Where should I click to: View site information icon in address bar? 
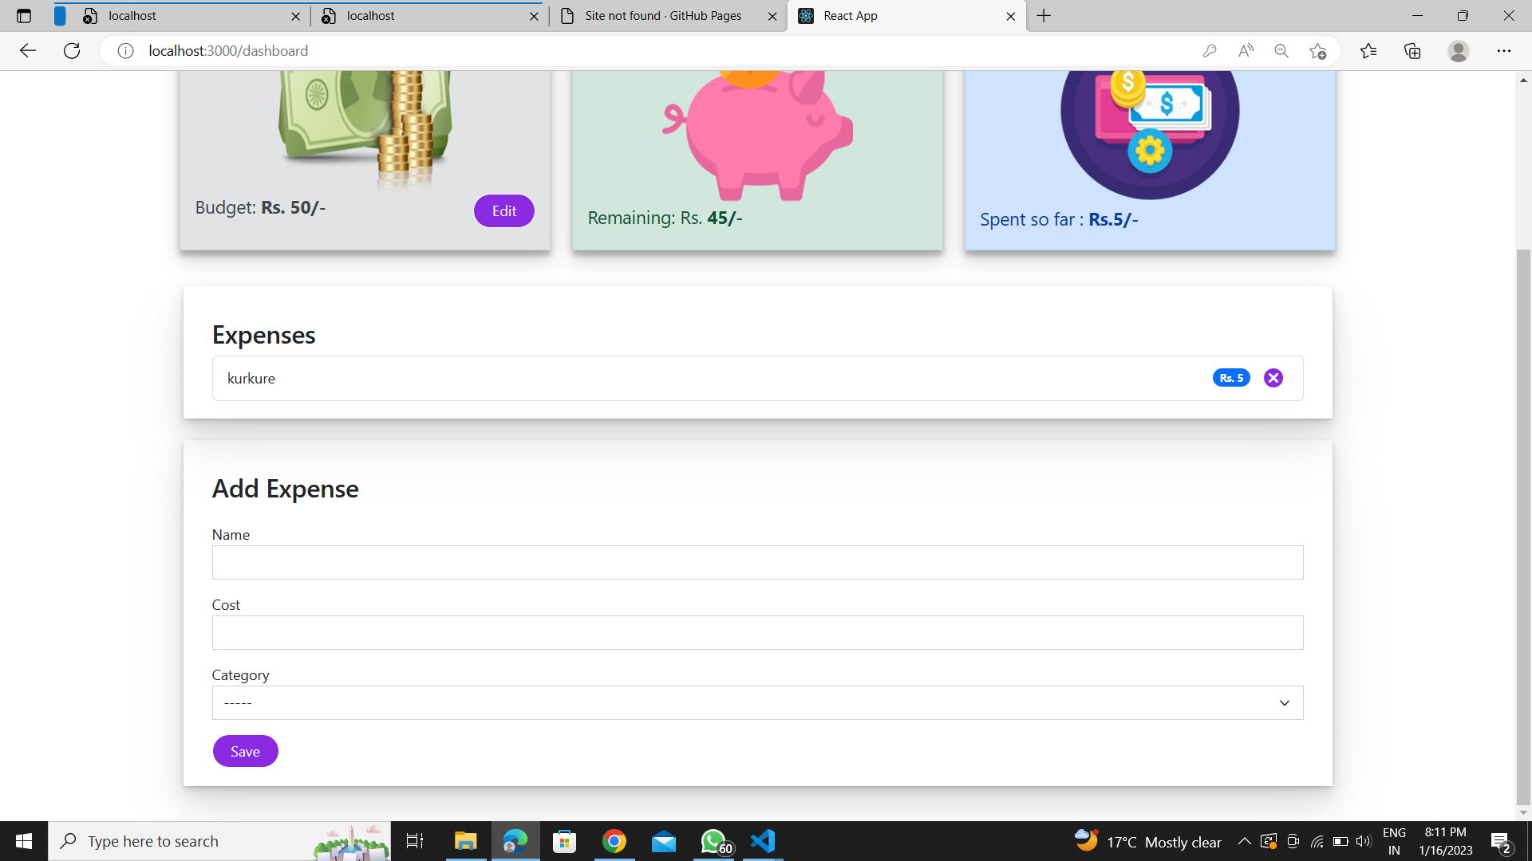(125, 51)
